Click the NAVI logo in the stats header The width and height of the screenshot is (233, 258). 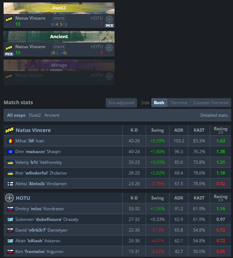click(9, 130)
